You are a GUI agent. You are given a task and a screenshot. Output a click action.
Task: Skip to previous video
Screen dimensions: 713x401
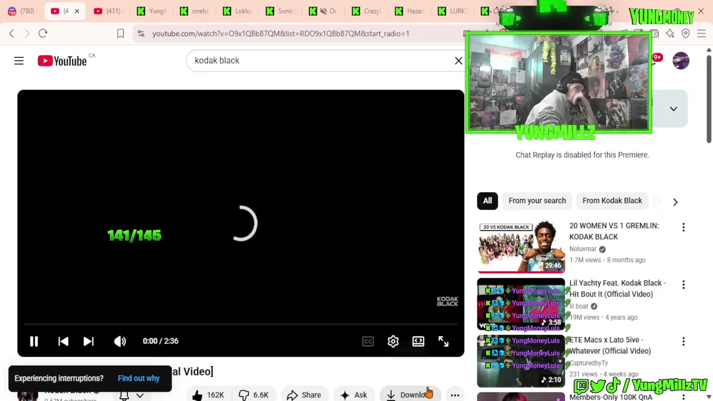(64, 341)
